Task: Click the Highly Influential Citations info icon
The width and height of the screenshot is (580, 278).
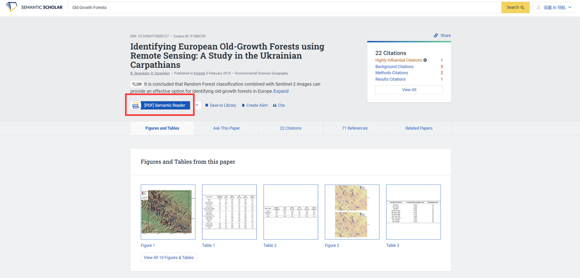Action: click(425, 60)
